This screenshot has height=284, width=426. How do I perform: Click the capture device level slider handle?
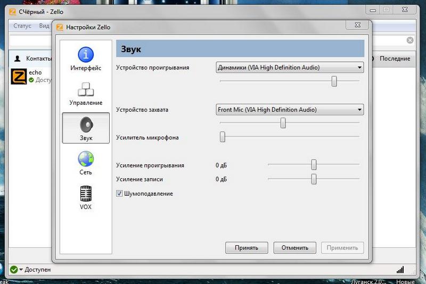pyautogui.click(x=283, y=123)
